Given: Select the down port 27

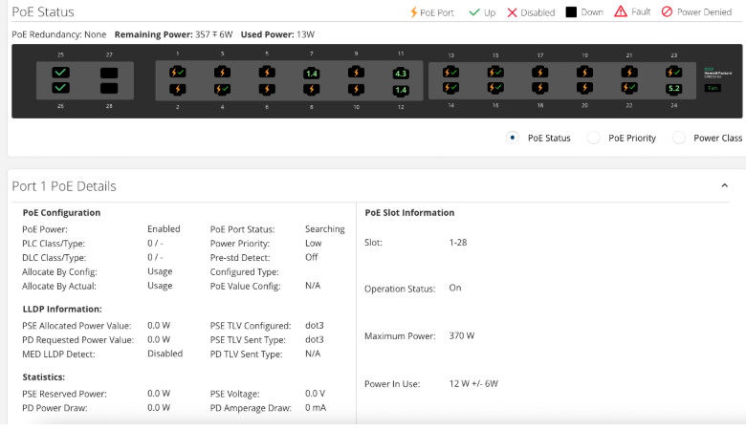Looking at the screenshot, I should [108, 72].
